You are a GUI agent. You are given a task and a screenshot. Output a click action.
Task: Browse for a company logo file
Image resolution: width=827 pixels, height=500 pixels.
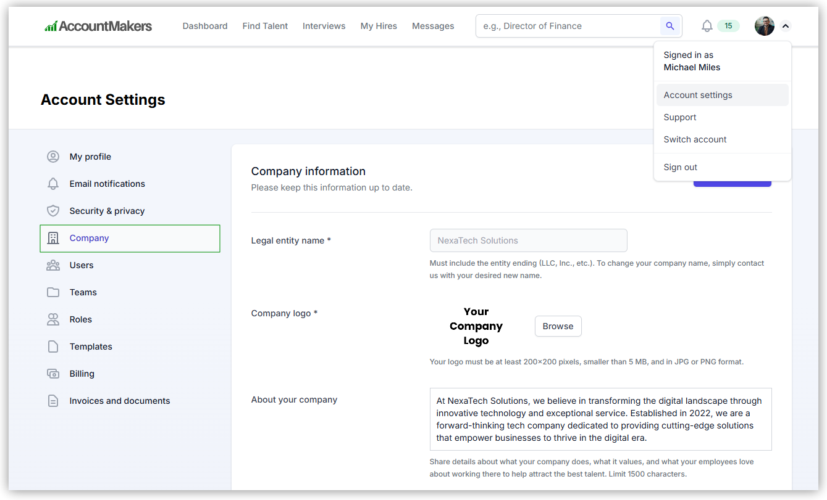[x=558, y=326]
